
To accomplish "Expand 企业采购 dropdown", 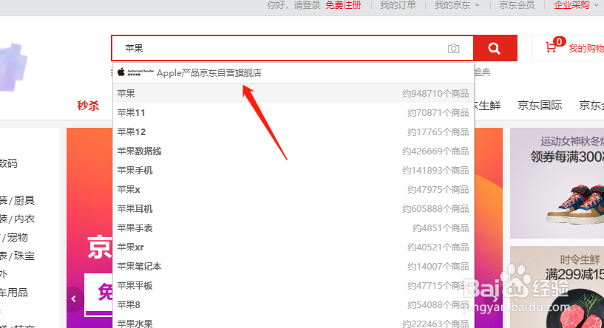I will (x=576, y=5).
